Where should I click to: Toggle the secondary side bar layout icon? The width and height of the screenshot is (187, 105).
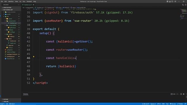tap(172, 1)
